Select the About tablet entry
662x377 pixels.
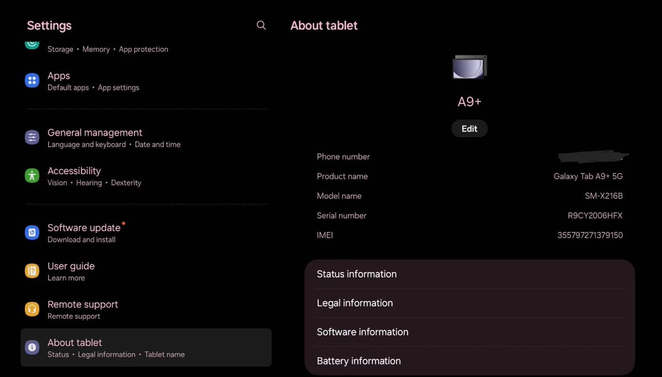[146, 348]
